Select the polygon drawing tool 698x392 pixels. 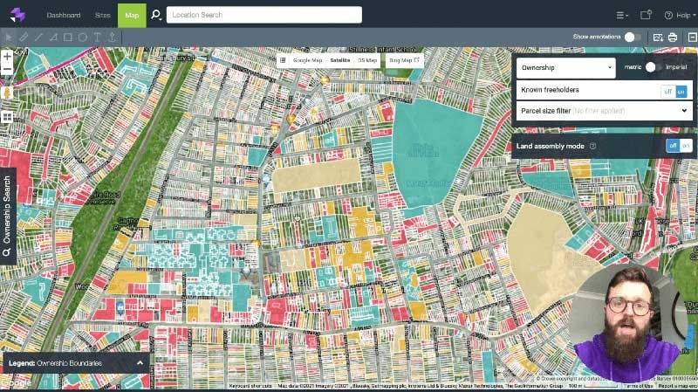(x=53, y=38)
